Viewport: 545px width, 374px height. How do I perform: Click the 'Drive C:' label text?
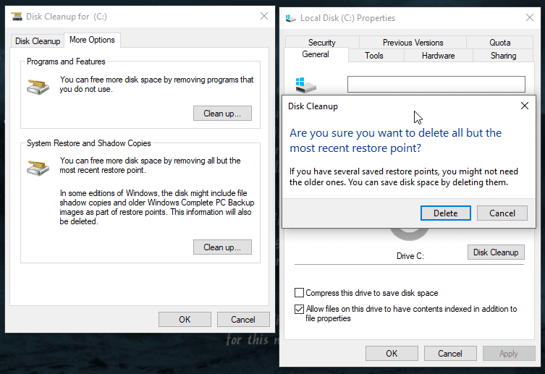point(410,256)
